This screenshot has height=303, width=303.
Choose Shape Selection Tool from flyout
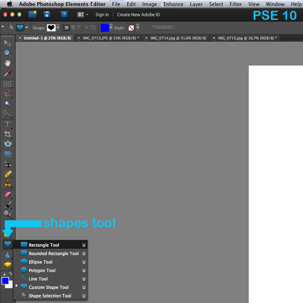(x=51, y=296)
